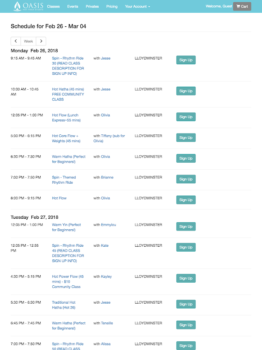Viewport: 262px width, 350px height.
Task: Sign up for Traditional Hot Hatha class
Action: click(186, 304)
